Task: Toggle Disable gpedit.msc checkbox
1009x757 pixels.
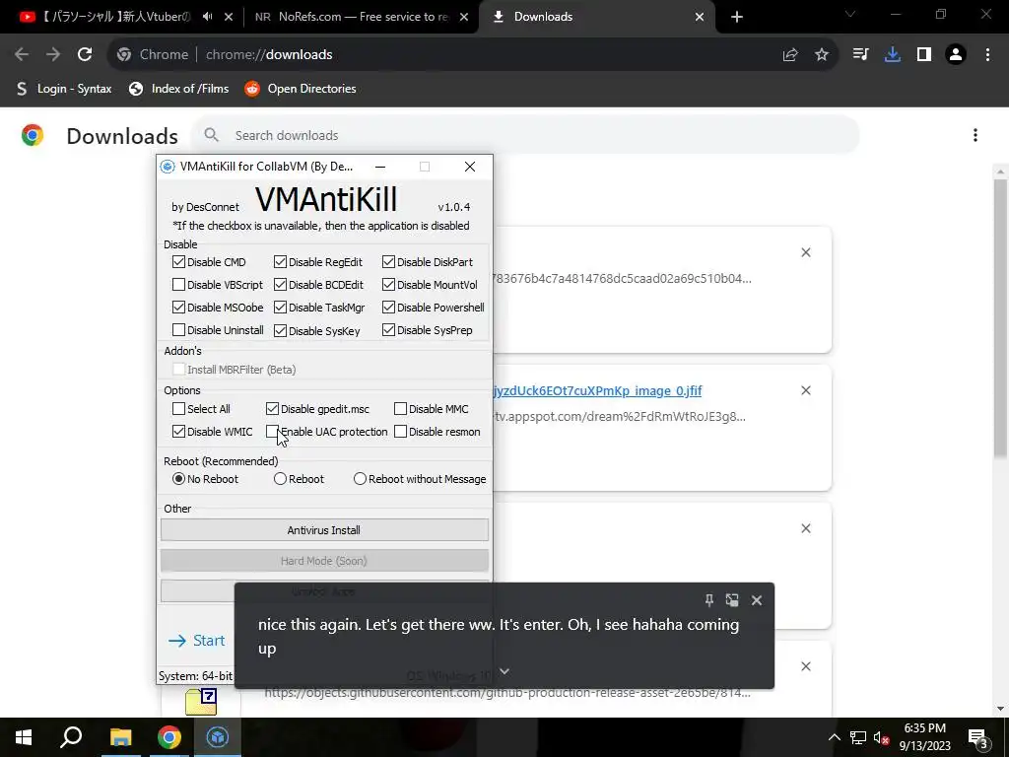Action: tap(272, 409)
